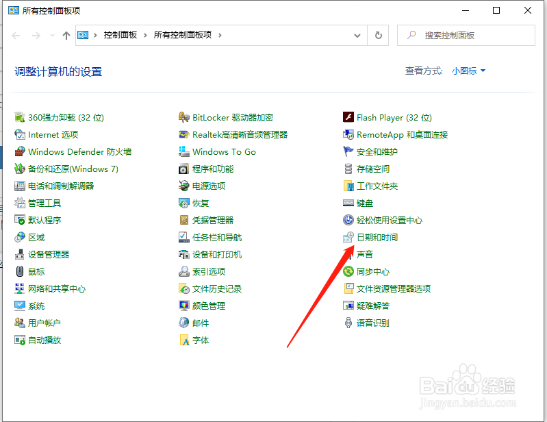This screenshot has height=422, width=547.
Task: Open the 管理工具 gear icon
Action: click(x=20, y=203)
